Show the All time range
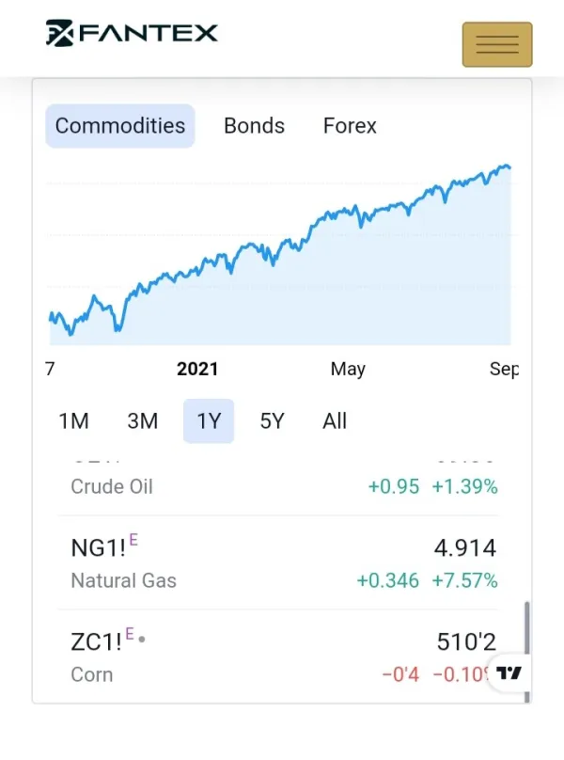564x760 pixels. tap(335, 421)
